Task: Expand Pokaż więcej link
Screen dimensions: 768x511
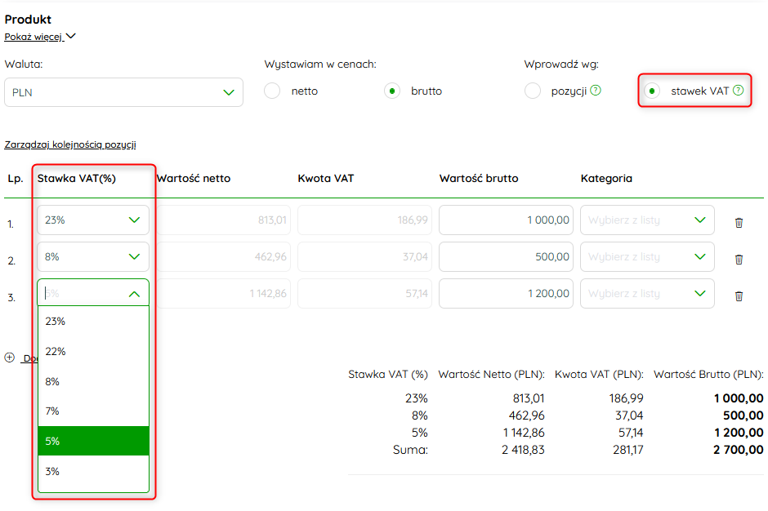Action: [x=40, y=37]
